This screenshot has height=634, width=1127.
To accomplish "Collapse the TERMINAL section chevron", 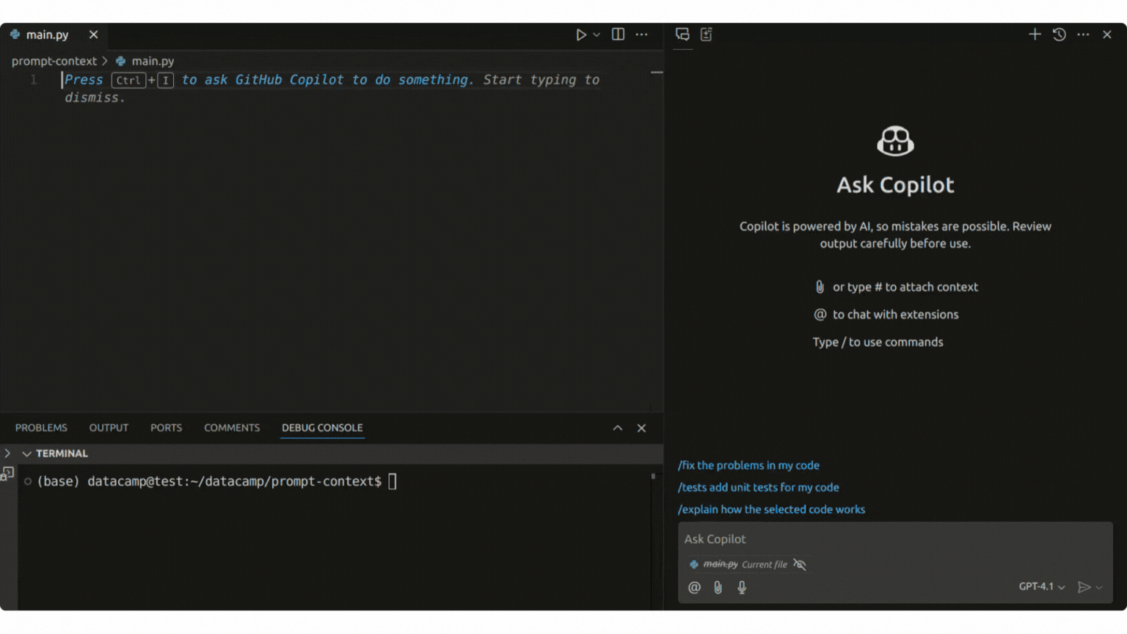I will 26,453.
